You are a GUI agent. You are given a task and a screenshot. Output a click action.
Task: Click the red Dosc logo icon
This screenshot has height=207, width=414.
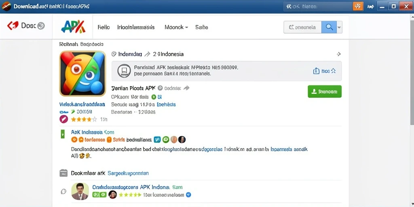[13, 25]
